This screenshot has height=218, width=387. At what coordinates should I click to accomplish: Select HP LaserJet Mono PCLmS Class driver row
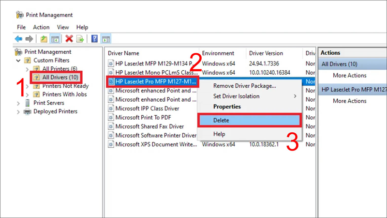(x=156, y=73)
